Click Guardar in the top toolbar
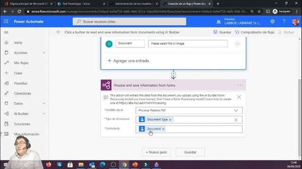The image size is (302, 169). click(x=222, y=32)
